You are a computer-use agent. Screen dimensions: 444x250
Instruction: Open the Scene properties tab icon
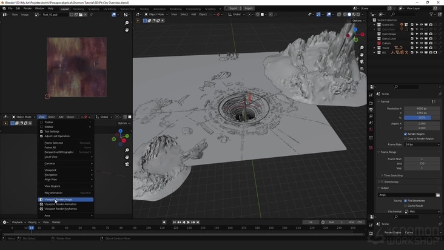[371, 123]
